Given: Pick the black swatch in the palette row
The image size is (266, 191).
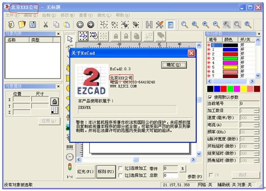Looking at the screenshot, I should [210, 89].
